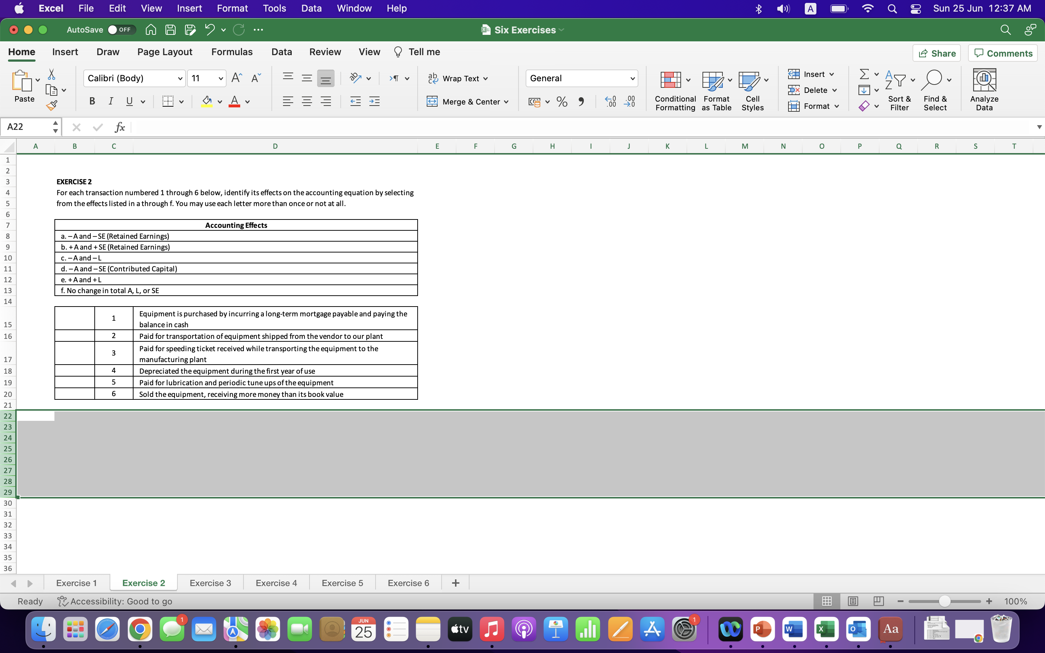1045x653 pixels.
Task: Open Excel in the Dock
Action: pos(827,629)
